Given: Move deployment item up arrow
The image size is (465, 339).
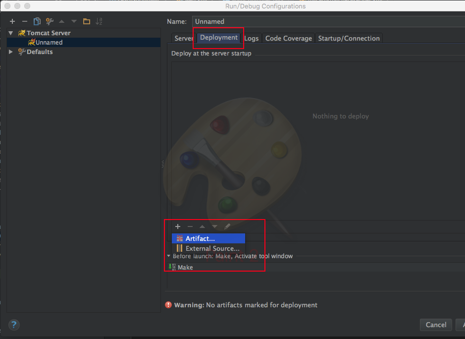Looking at the screenshot, I should click(x=202, y=226).
